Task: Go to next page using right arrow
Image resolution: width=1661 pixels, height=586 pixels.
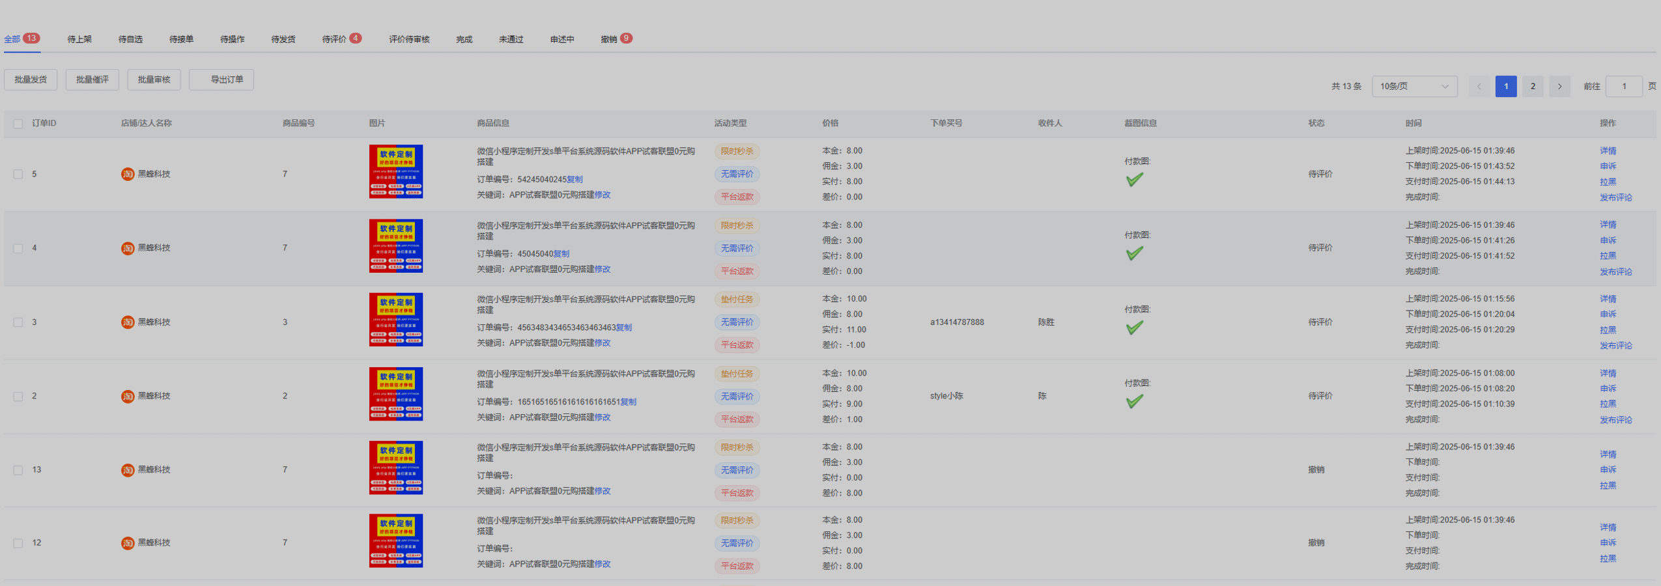Action: [1559, 87]
